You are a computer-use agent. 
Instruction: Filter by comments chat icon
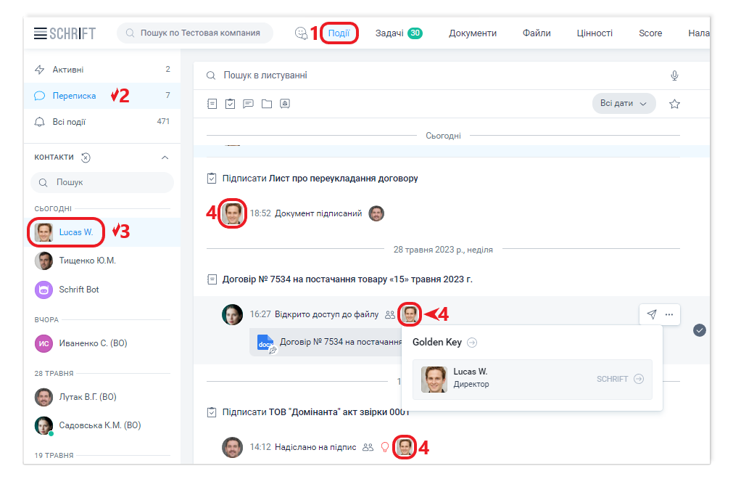(x=248, y=104)
